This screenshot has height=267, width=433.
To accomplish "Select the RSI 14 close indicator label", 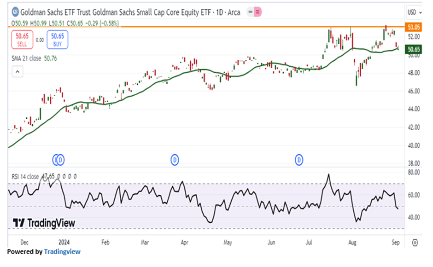I will [25, 176].
